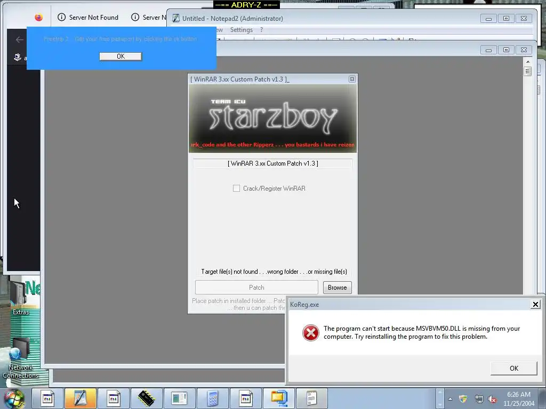Viewport: 546px width, 409px height.
Task: Switch to the first Server Not Found tab
Action: 88,18
